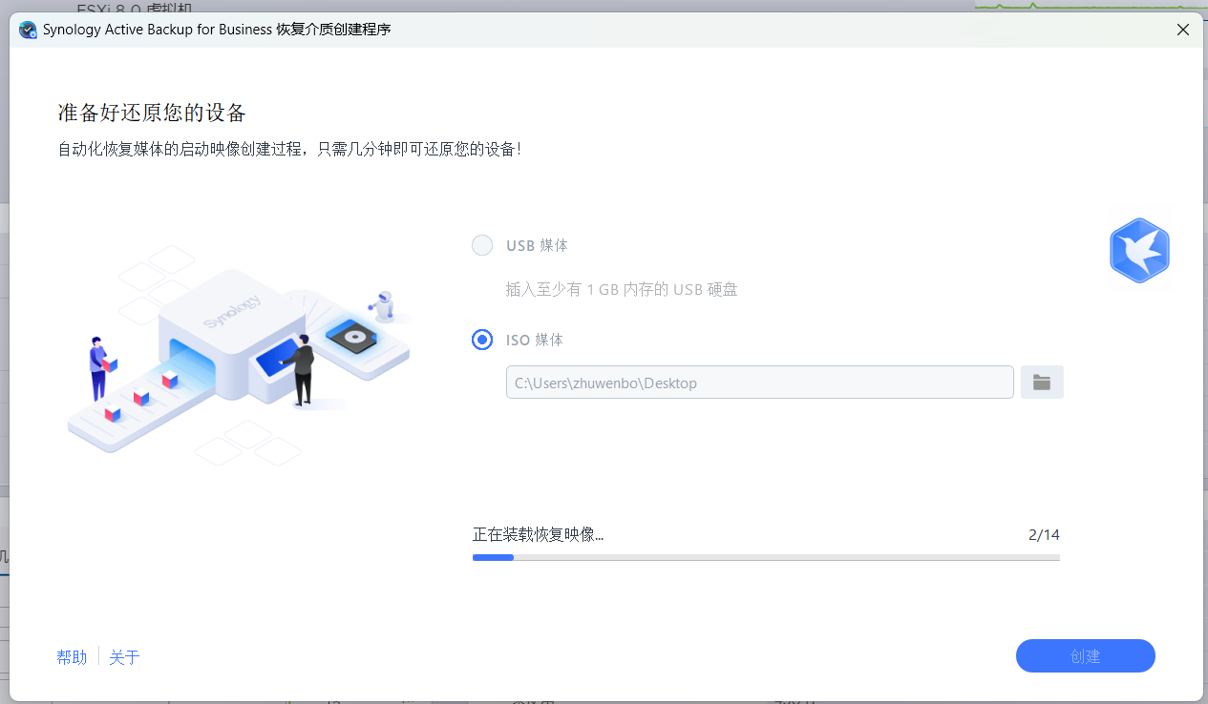Click the 创建 button

tap(1086, 656)
